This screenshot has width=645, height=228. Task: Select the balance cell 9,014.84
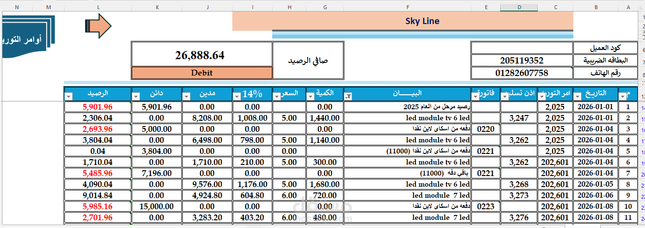[98, 195]
